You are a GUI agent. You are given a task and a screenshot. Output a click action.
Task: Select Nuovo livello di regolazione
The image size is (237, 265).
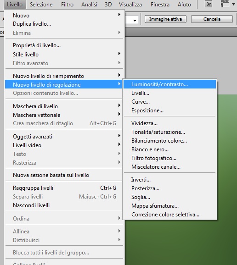click(64, 84)
